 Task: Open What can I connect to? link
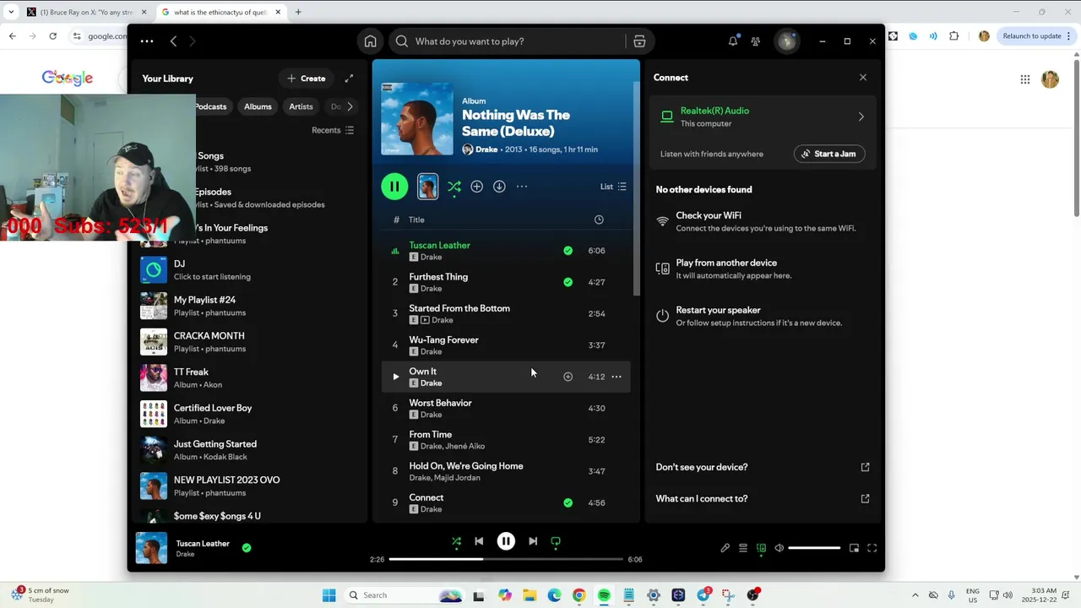coord(763,498)
